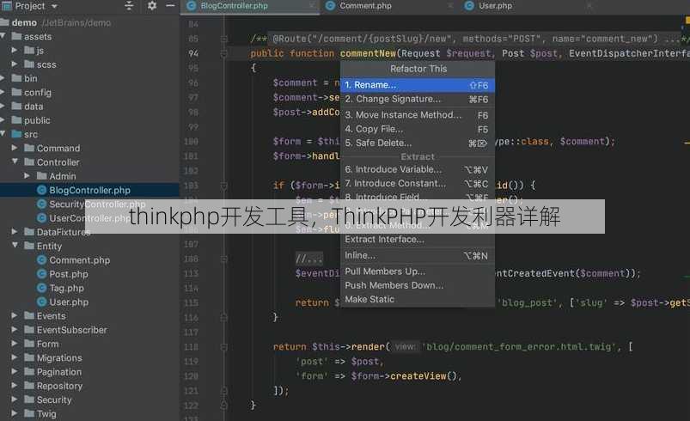
Task: Choose Copy File menu entry
Action: [x=417, y=129]
